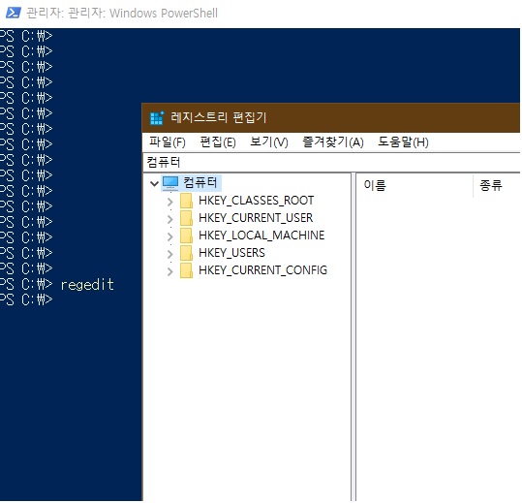Expand the HKEY_CURRENT_USER key

point(170,220)
